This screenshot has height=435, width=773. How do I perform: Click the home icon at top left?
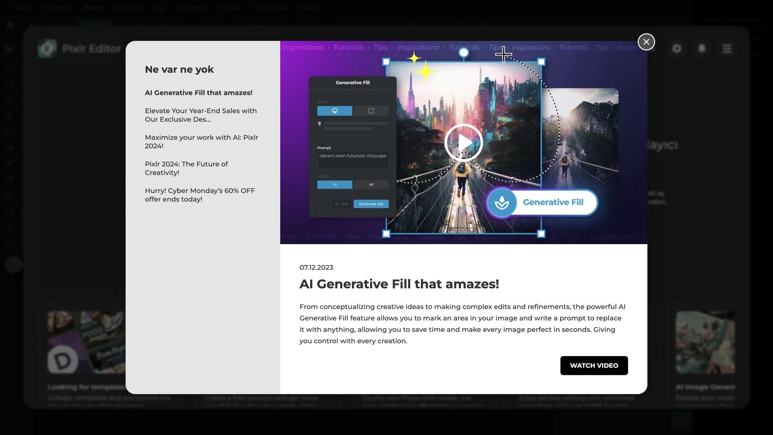coord(10,25)
